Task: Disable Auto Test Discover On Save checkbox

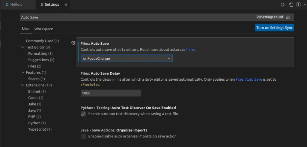Action: 83,114
